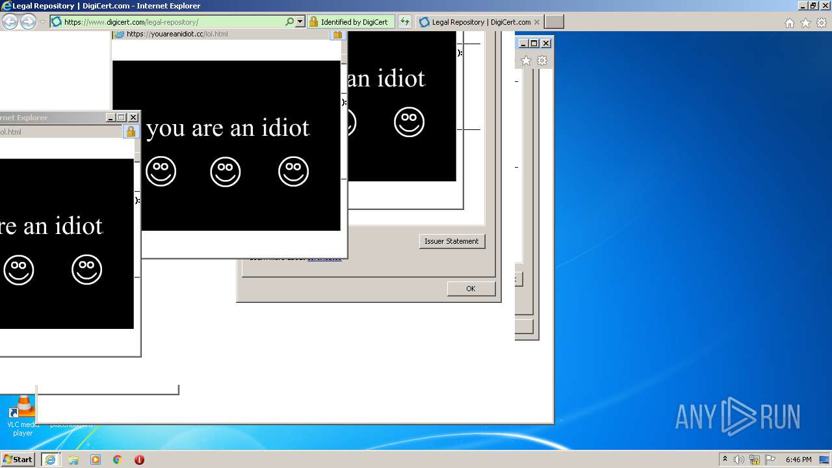Click the Home icon in the main IE window
This screenshot has height=468, width=832.
790,23
